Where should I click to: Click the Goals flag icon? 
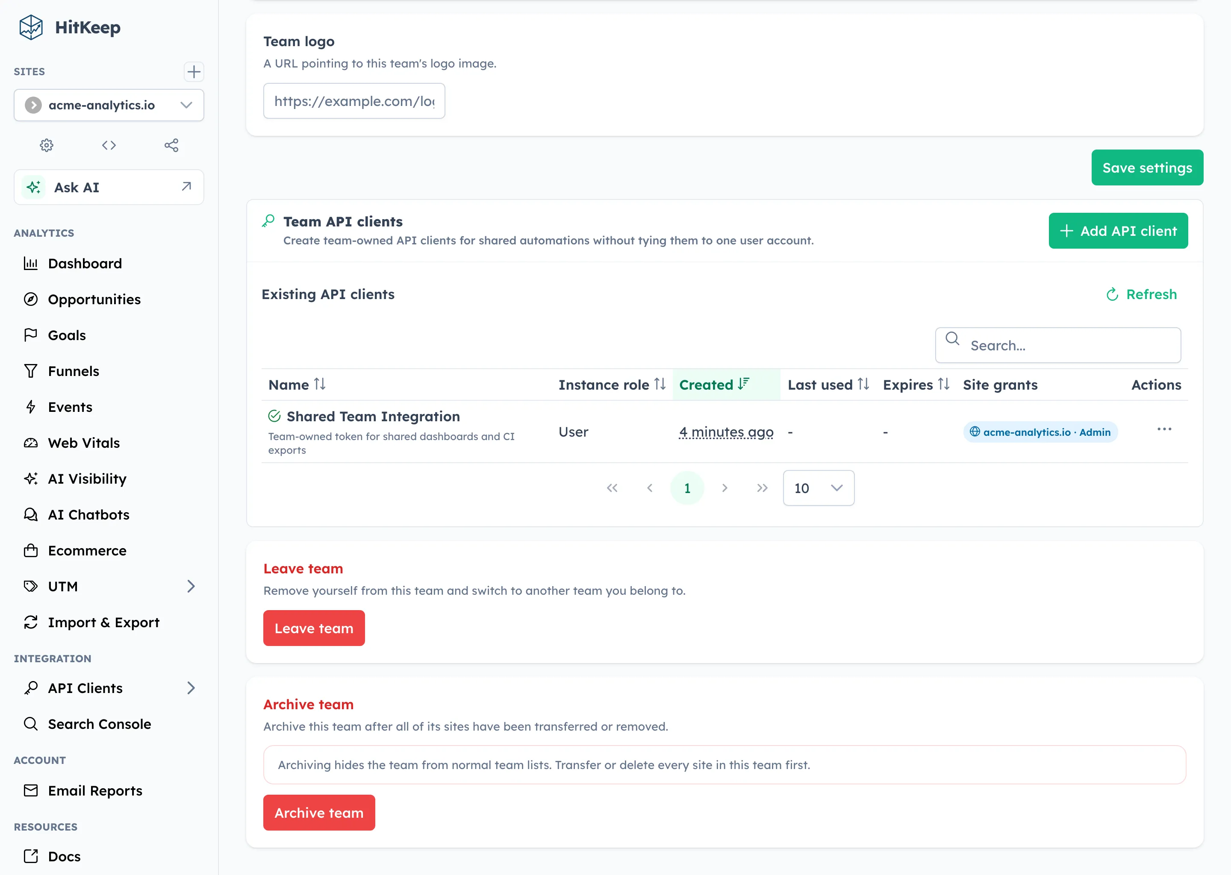pyautogui.click(x=31, y=335)
